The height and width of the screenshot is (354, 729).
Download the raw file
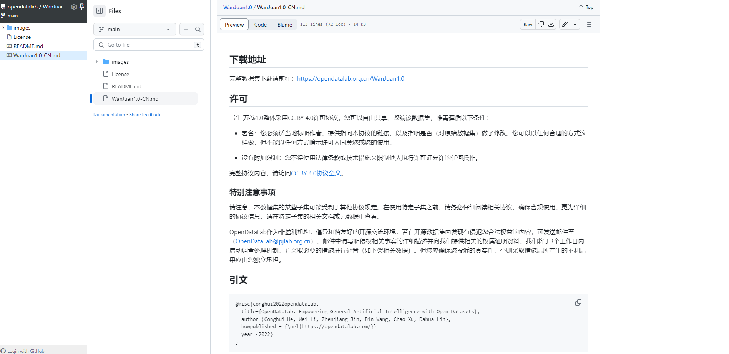[x=551, y=24]
